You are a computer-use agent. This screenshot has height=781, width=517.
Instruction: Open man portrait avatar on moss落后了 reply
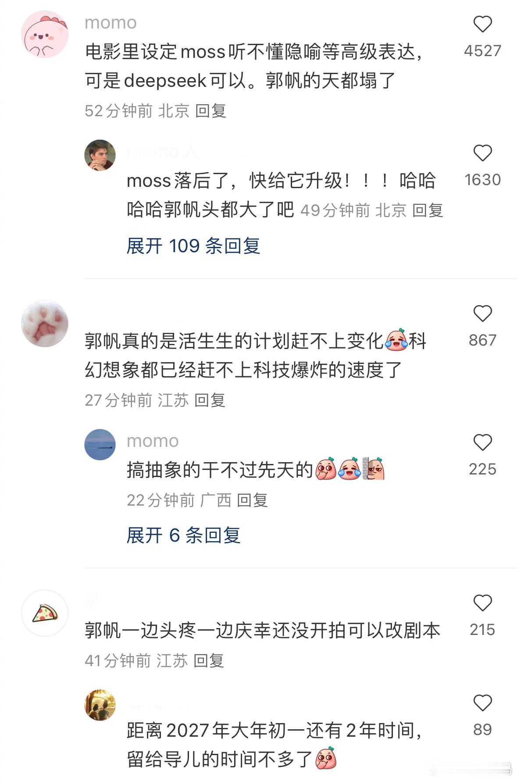tap(100, 155)
